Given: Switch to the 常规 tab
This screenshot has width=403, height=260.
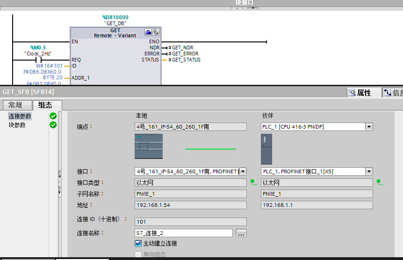Looking at the screenshot, I should pos(15,105).
